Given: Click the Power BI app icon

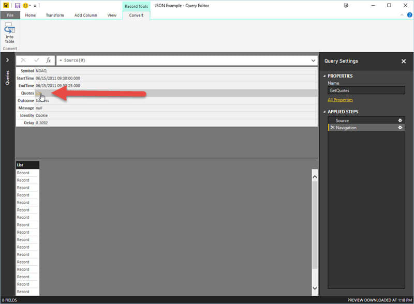Looking at the screenshot, I should click(x=6, y=5).
